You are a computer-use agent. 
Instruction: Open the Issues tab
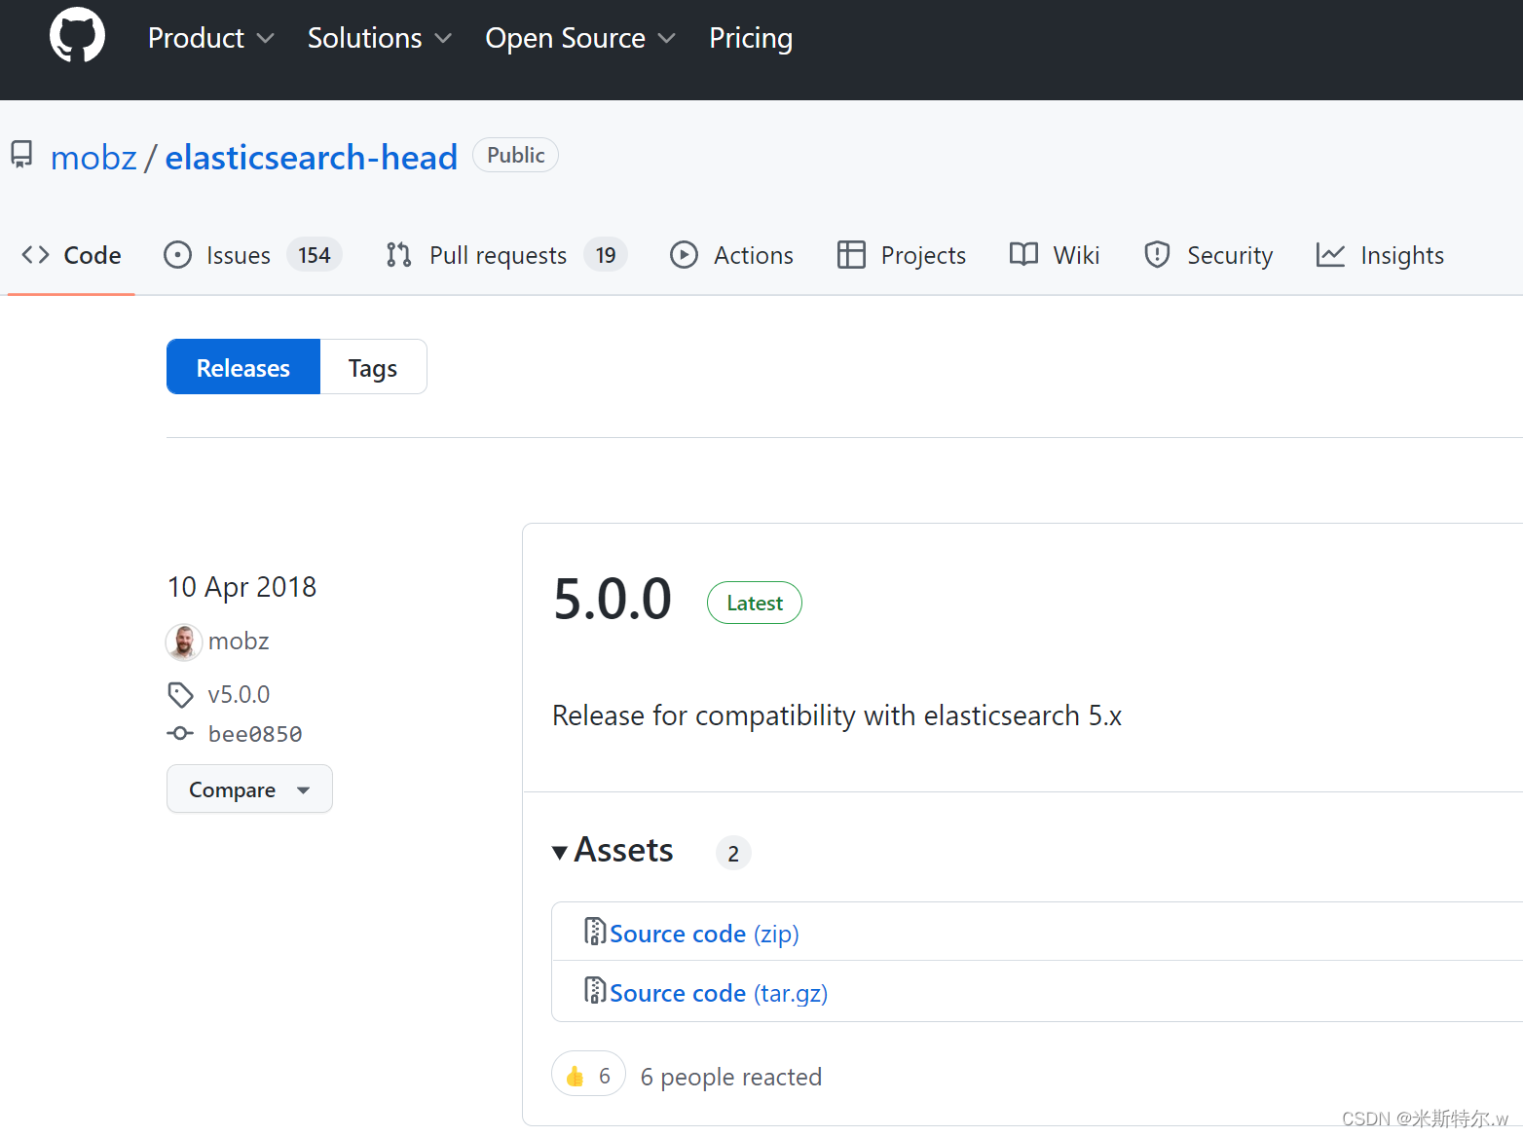[253, 255]
